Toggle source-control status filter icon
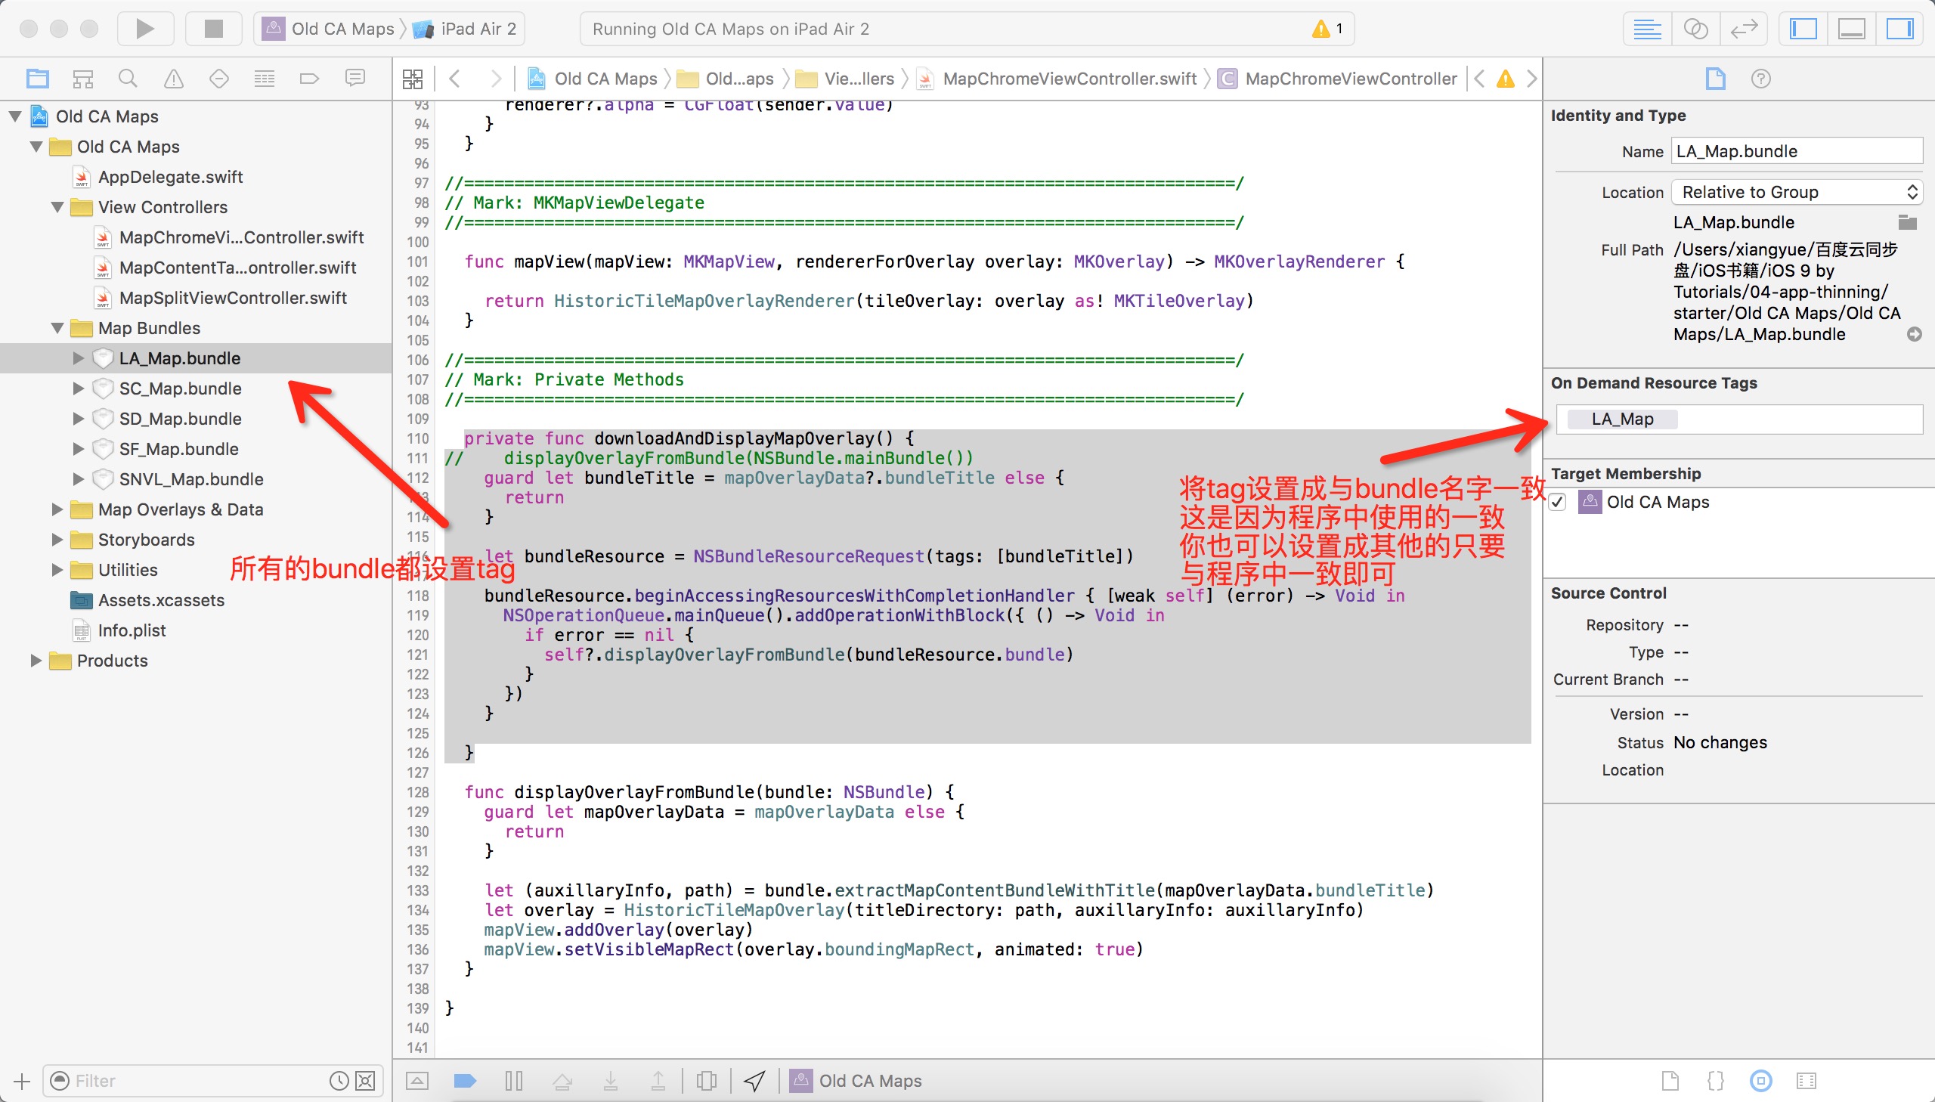This screenshot has height=1102, width=1935. [366, 1081]
